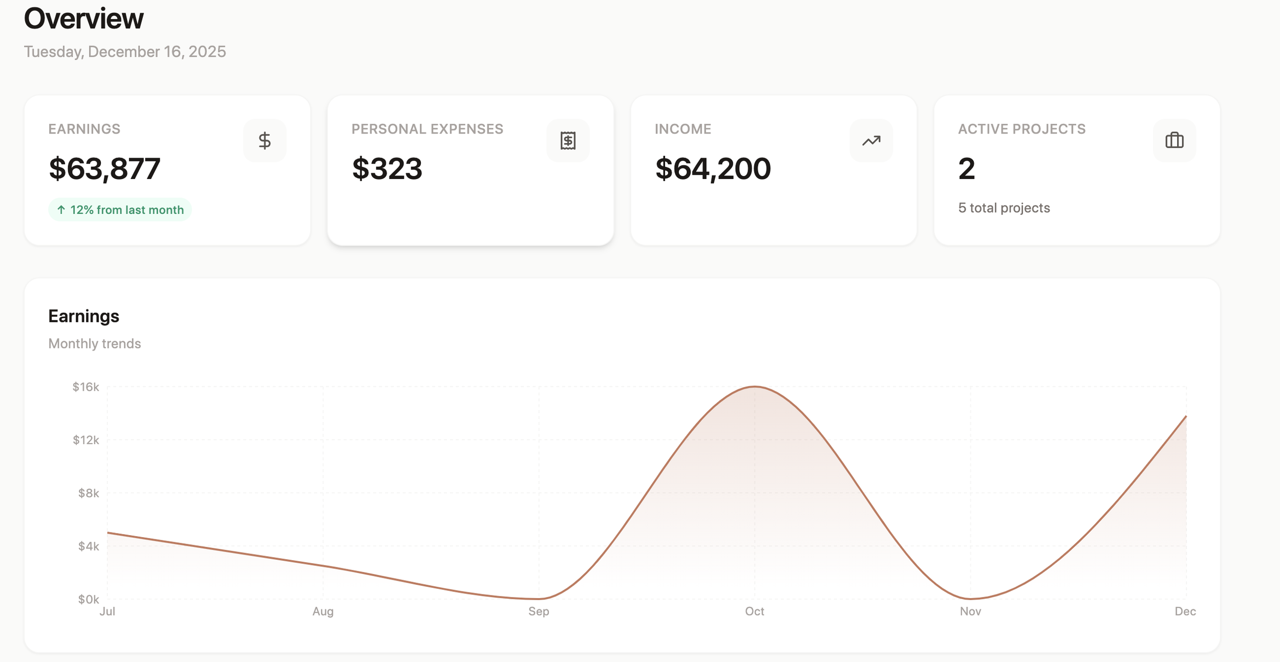This screenshot has width=1280, height=662.
Task: Click the Aug label on chart axis
Action: pos(323,611)
